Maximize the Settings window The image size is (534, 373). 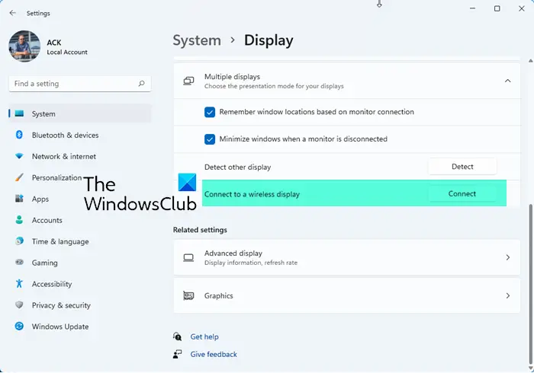(x=497, y=8)
